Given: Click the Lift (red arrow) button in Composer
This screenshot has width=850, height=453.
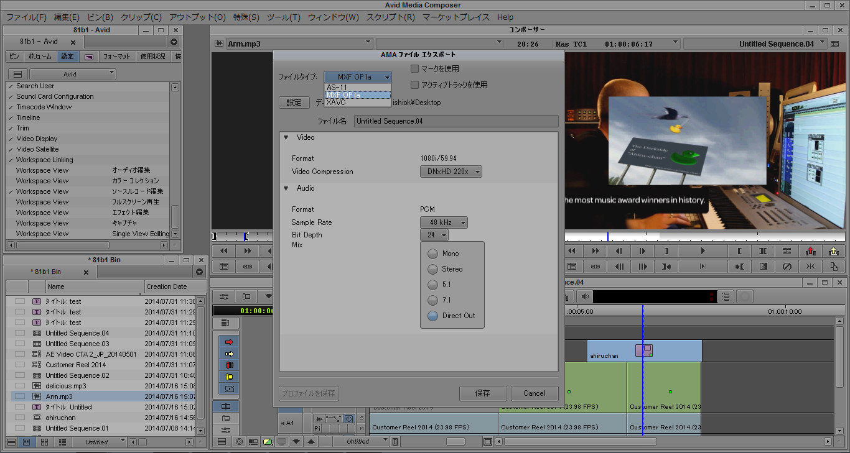Looking at the screenshot, I should [810, 251].
